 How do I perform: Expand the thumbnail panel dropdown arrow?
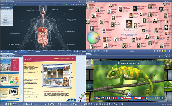(20, 56)
